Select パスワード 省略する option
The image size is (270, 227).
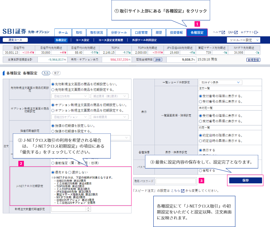coord(200,171)
